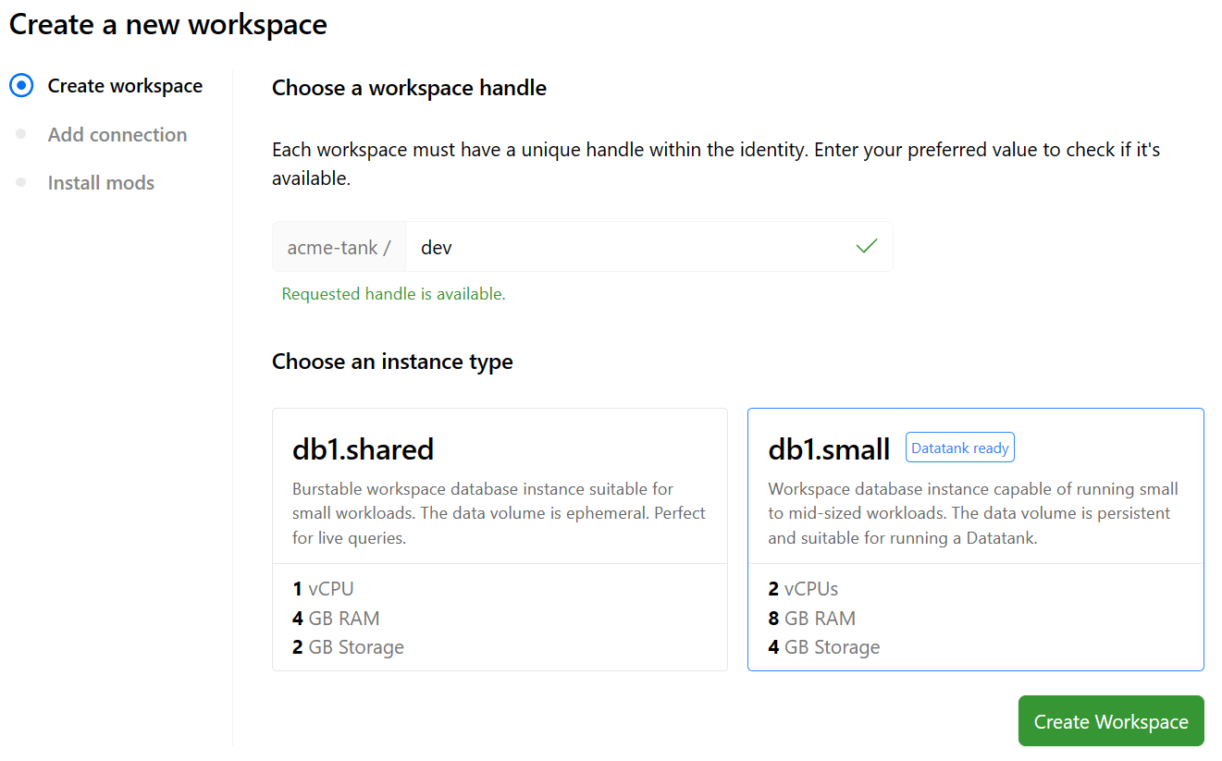The image size is (1222, 761).
Task: Click the Requested handle is available message
Action: tap(393, 294)
